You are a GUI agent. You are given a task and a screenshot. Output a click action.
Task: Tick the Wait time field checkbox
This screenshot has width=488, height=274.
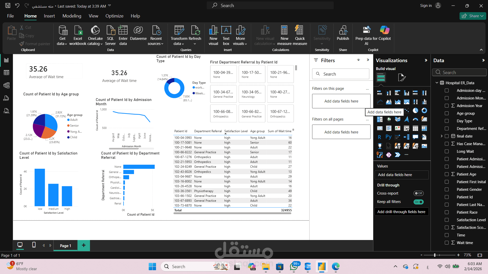[x=447, y=243]
